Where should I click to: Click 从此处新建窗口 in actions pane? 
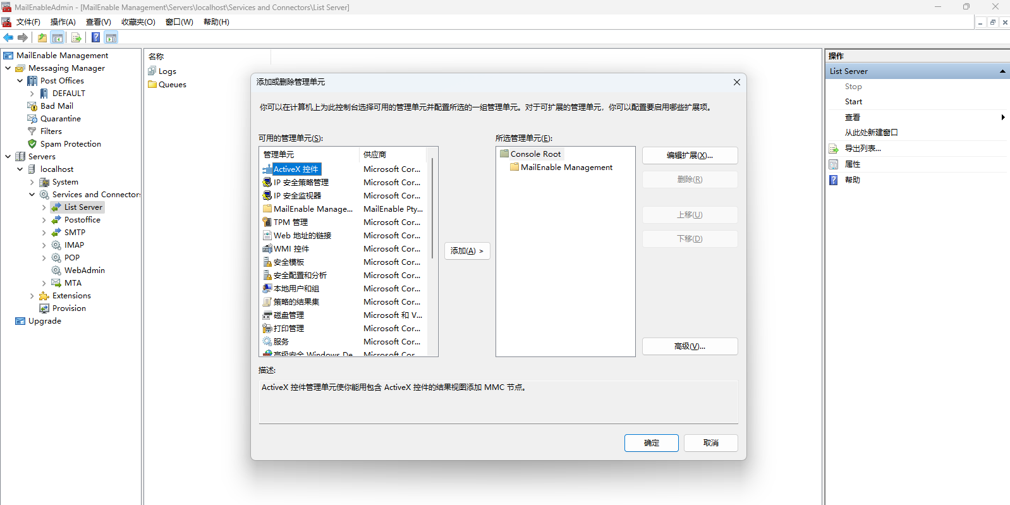(871, 133)
